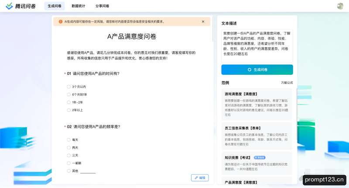Choose the 产品满意度 example card
Image resolution: width=349 pixels, height=188 pixels.
click(257, 181)
